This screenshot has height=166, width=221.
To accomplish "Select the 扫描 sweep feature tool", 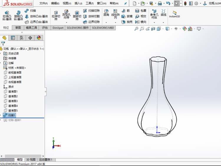I will pyautogui.click(x=30, y=11).
